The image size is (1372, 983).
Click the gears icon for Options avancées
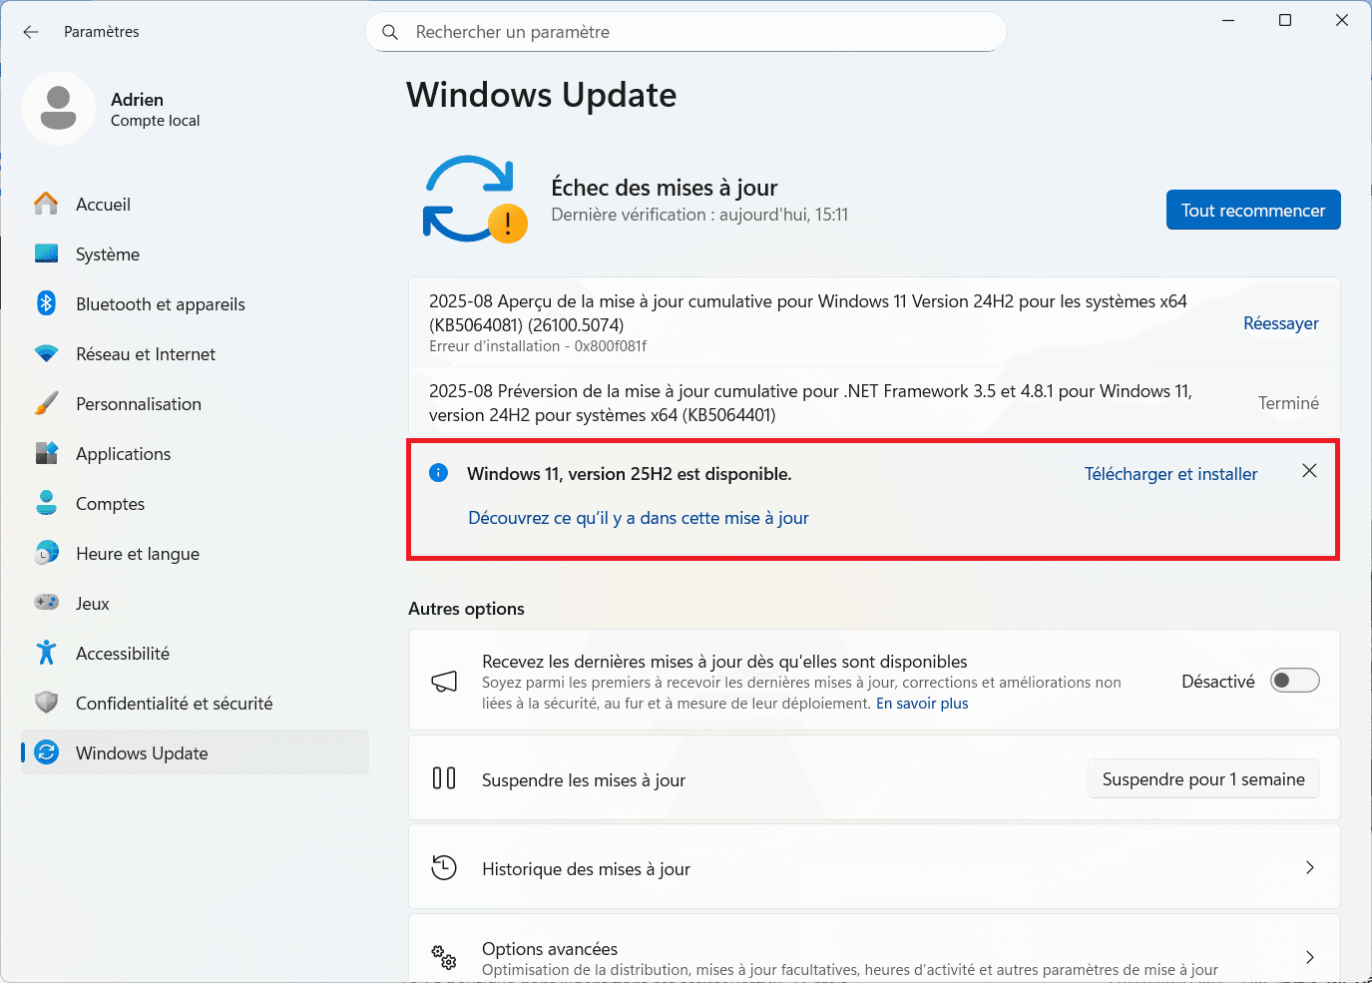click(x=444, y=957)
